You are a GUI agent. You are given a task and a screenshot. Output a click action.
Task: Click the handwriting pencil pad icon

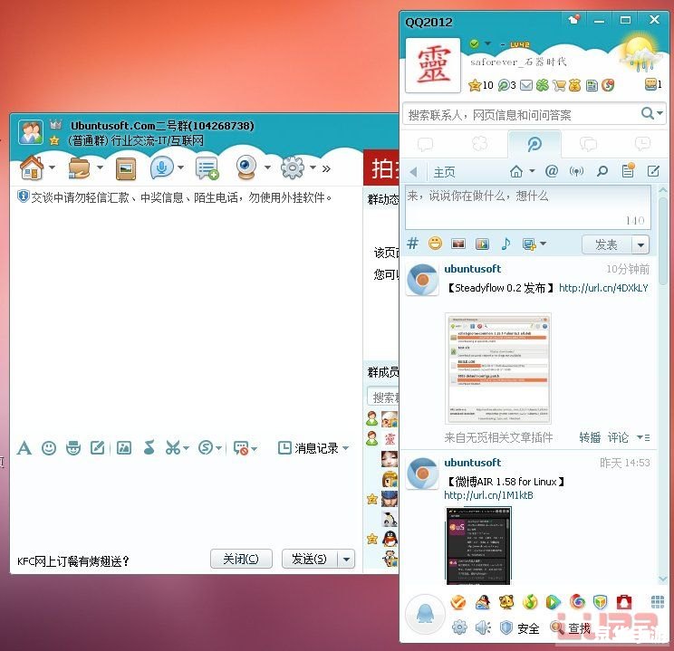coord(98,448)
